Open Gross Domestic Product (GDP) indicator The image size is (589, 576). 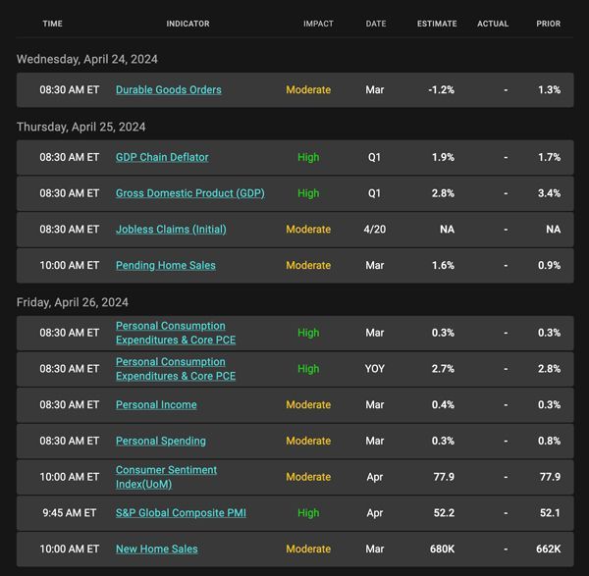pos(190,193)
